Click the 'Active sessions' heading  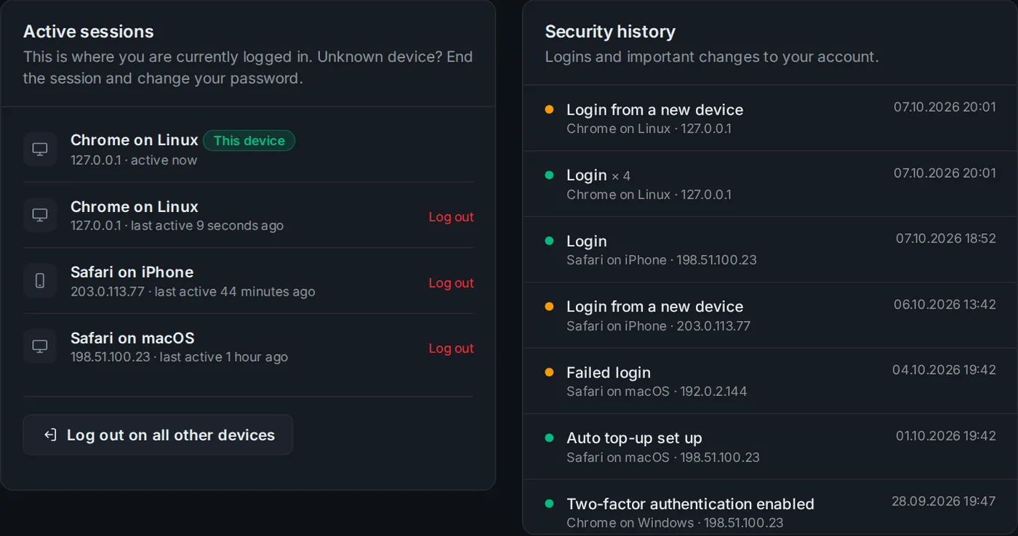[x=89, y=32]
